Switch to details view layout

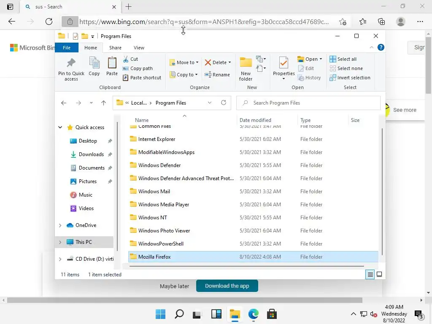(x=370, y=274)
